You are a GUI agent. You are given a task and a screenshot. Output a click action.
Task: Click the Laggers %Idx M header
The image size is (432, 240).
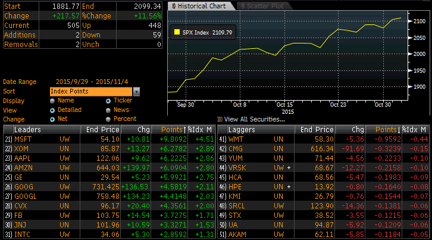pos(414,129)
